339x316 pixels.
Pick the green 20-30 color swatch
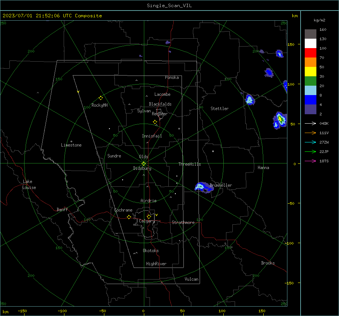point(310,81)
